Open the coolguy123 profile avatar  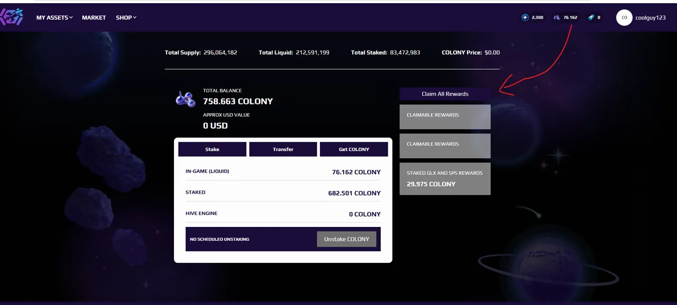(x=624, y=17)
